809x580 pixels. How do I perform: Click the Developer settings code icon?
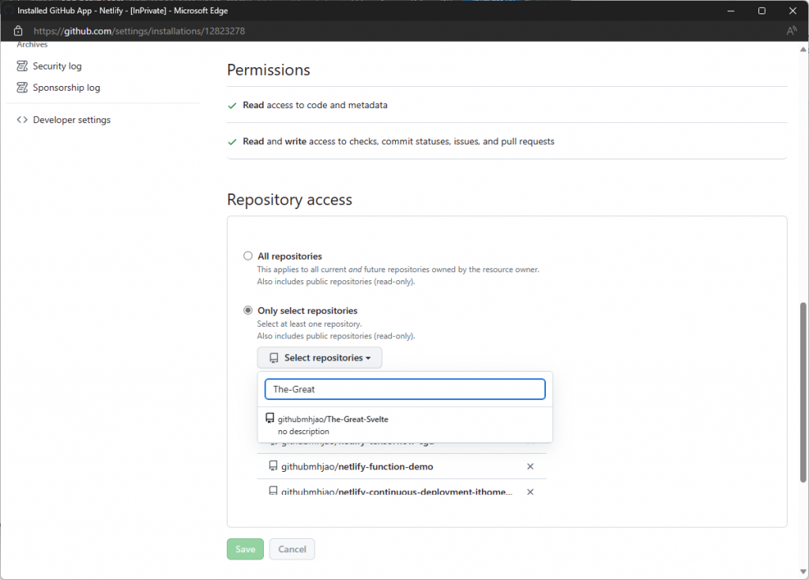point(22,120)
